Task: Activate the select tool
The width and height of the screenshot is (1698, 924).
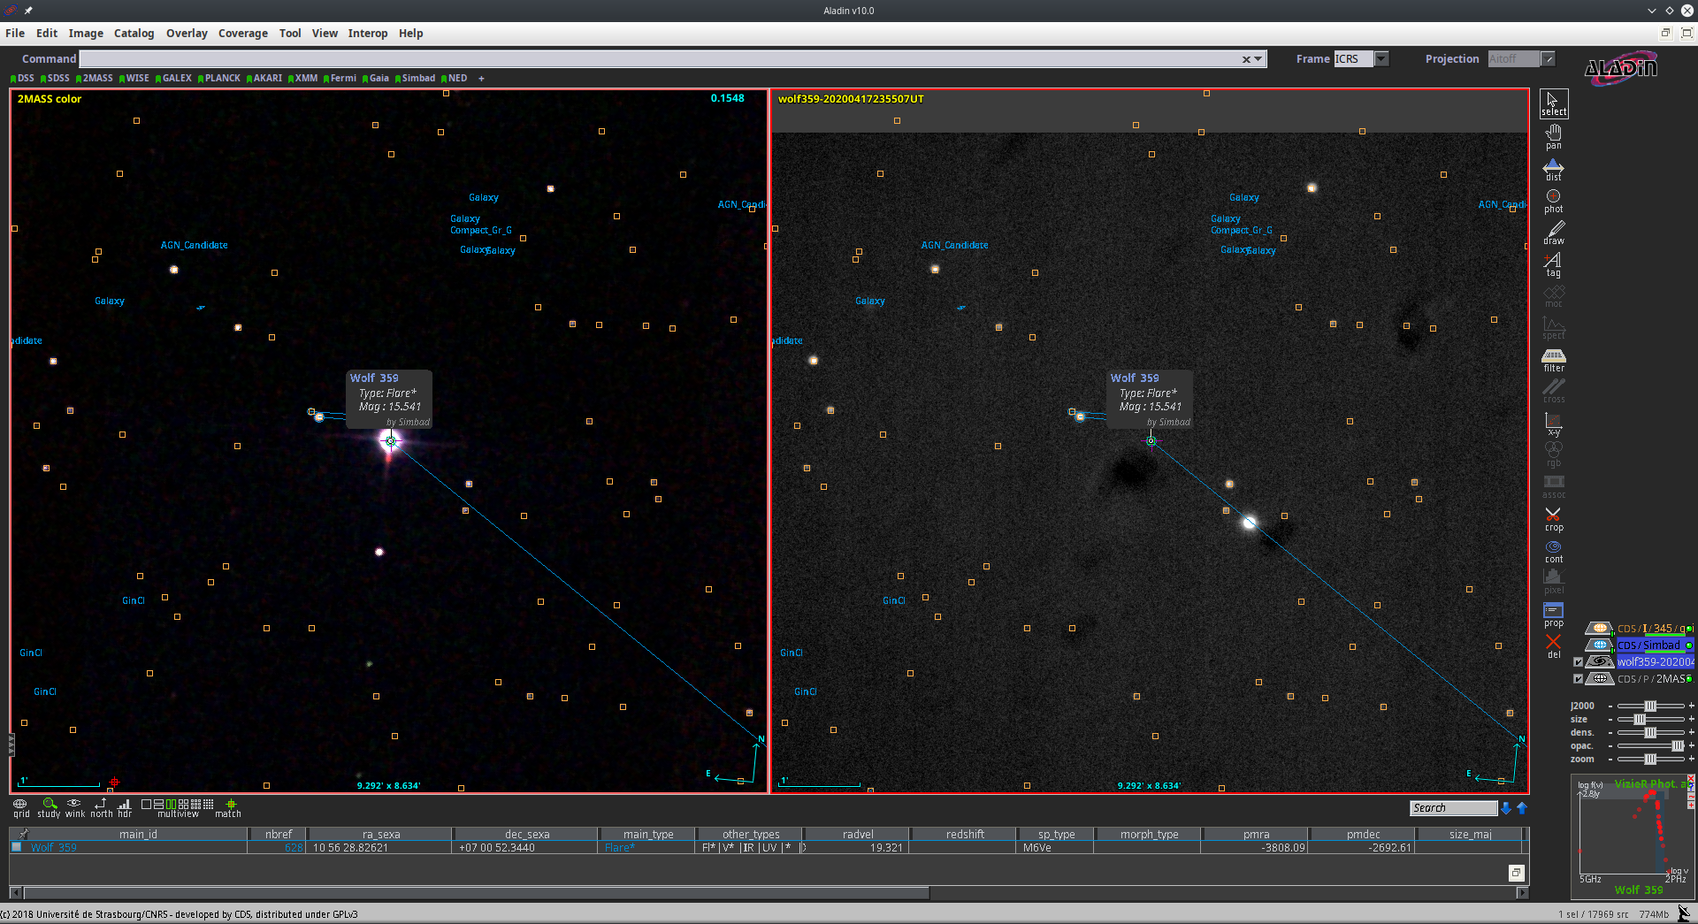Action: click(1553, 103)
